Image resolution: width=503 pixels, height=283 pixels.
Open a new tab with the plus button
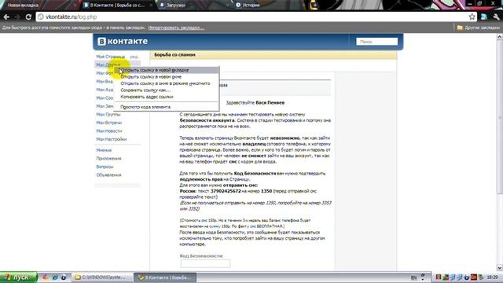click(314, 6)
